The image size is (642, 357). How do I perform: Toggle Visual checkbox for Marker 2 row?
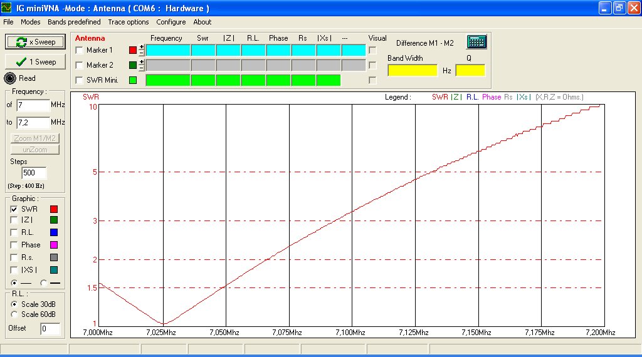coord(372,65)
